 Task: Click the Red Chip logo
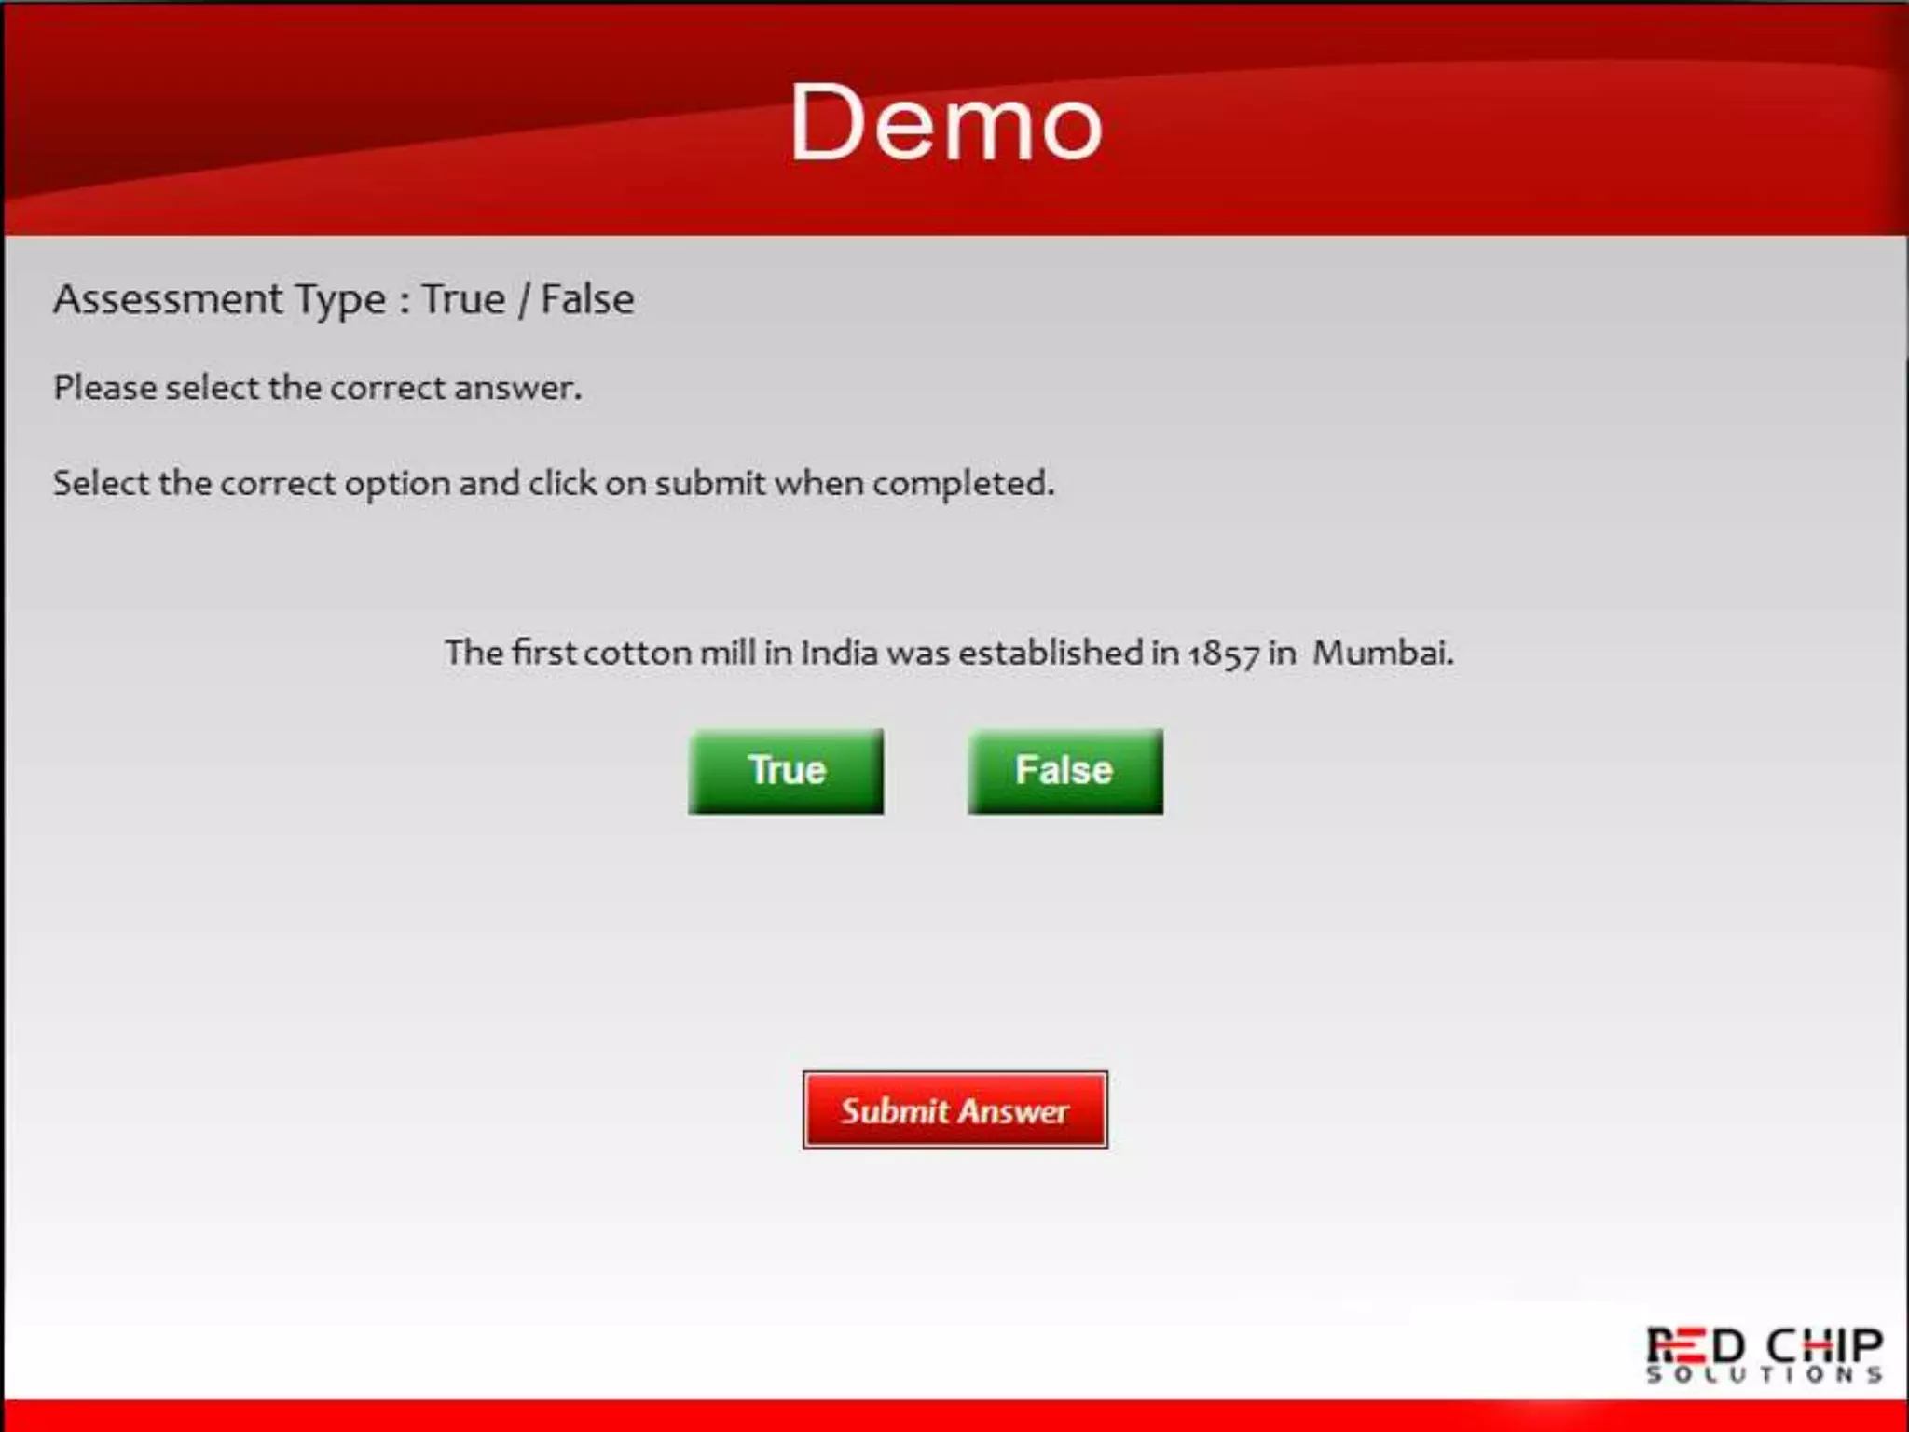point(1764,1354)
